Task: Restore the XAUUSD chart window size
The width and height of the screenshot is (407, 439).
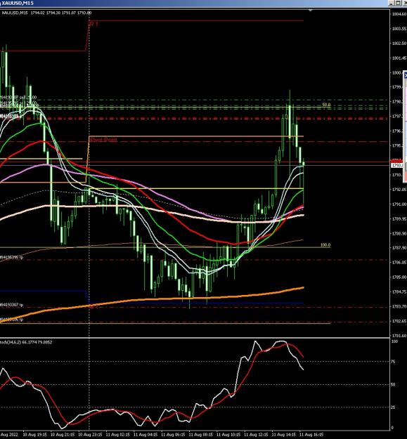Action: pos(399,3)
